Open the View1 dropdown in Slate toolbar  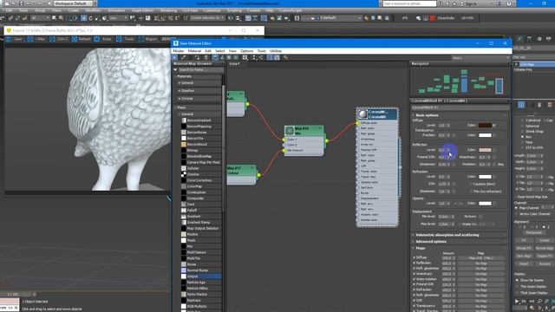pyautogui.click(x=480, y=58)
